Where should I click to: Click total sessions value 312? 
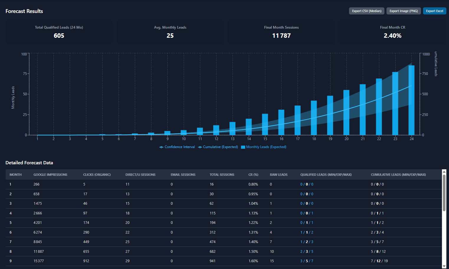click(212, 232)
